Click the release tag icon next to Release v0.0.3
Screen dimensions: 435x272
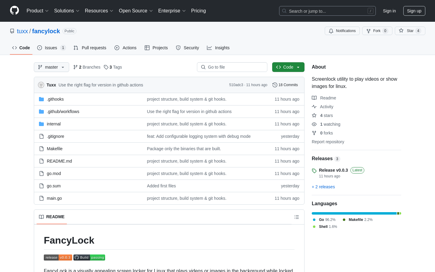(314, 171)
